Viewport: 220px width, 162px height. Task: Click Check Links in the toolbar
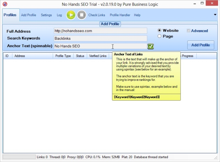[x=97, y=15]
